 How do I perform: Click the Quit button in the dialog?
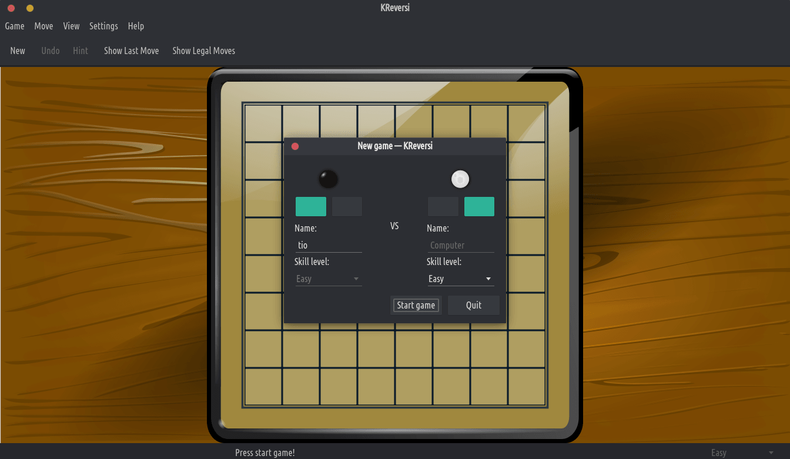[473, 305]
